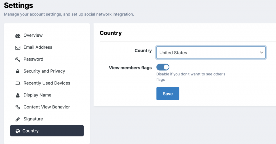276x144 pixels.
Task: Click the Email Address envelope icon
Action: tap(18, 48)
